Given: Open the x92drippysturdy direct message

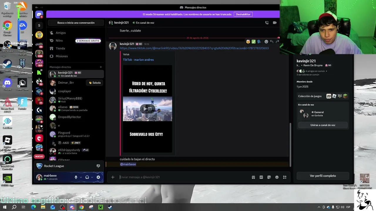Looking at the screenshot, I should click(x=76, y=151).
